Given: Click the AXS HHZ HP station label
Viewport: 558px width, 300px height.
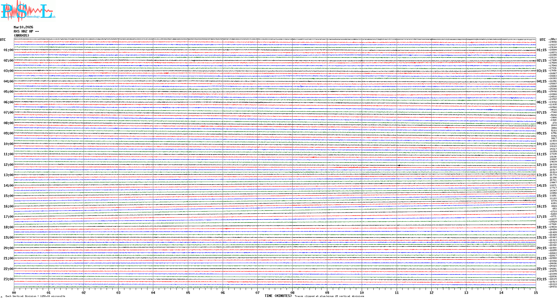Looking at the screenshot, I should (x=26, y=31).
